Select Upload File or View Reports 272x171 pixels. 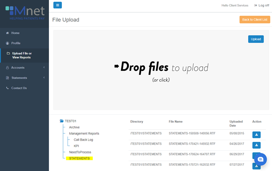pyautogui.click(x=22, y=55)
